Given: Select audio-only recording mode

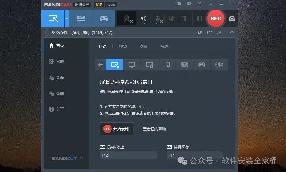Looking at the screenshot, I should 219,65.
